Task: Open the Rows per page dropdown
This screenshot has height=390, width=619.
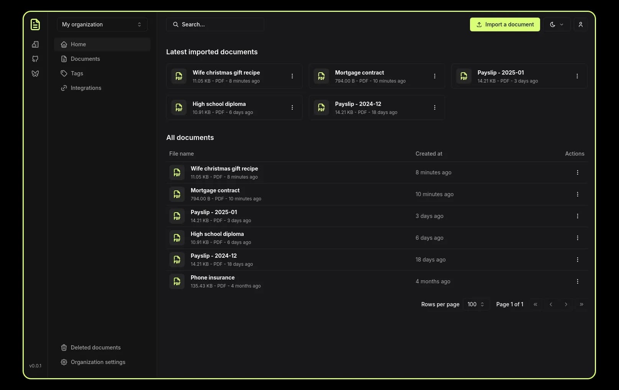Action: 476,304
